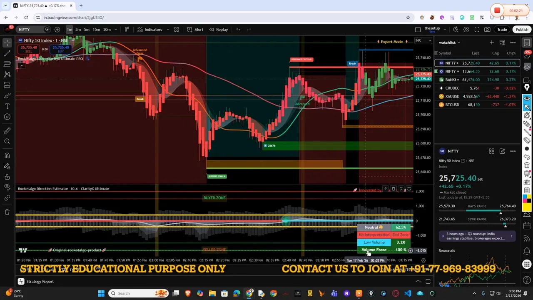Open the layout templates grid icon

[177, 30]
